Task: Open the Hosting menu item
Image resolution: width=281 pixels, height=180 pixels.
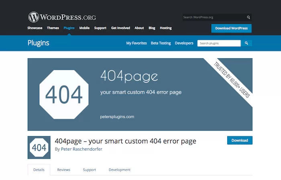Action: point(166,28)
